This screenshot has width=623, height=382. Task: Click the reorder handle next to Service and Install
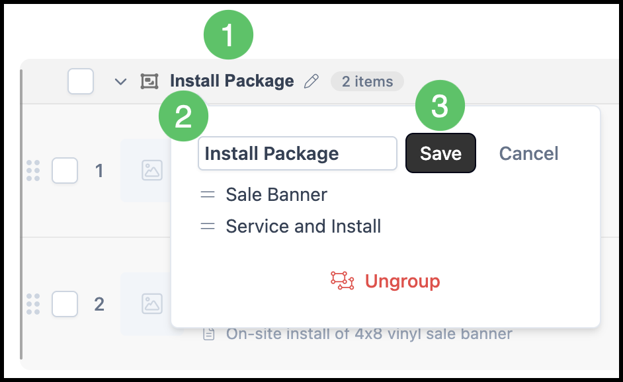click(x=208, y=226)
